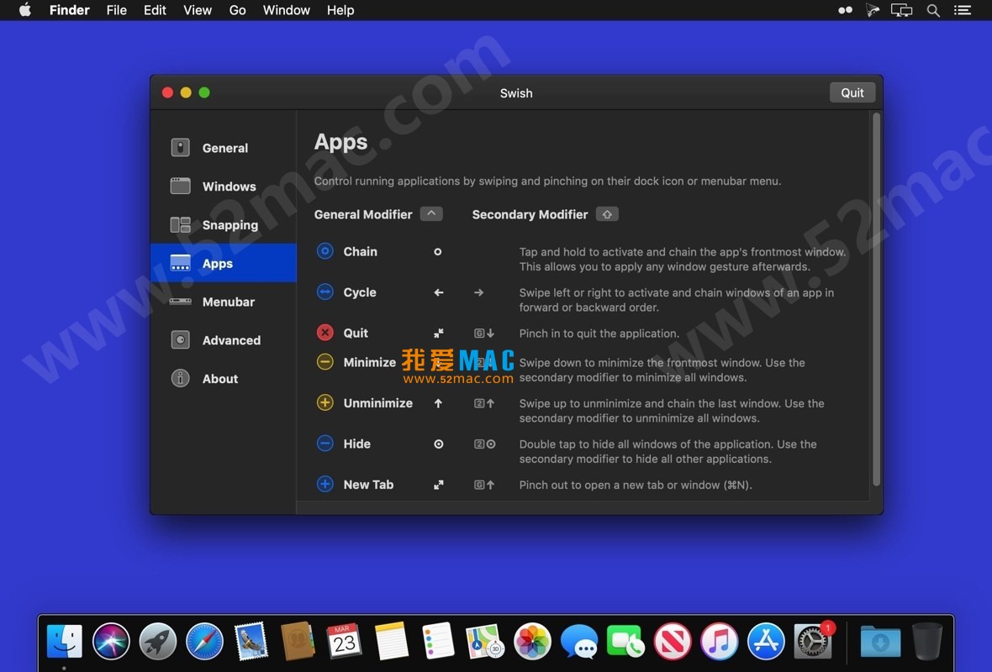
Task: Open the Advanced settings pane
Action: pyautogui.click(x=224, y=340)
